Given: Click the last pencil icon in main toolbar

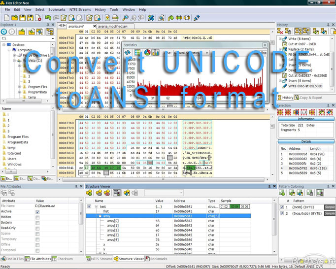Looking at the screenshot, I should point(197,18).
